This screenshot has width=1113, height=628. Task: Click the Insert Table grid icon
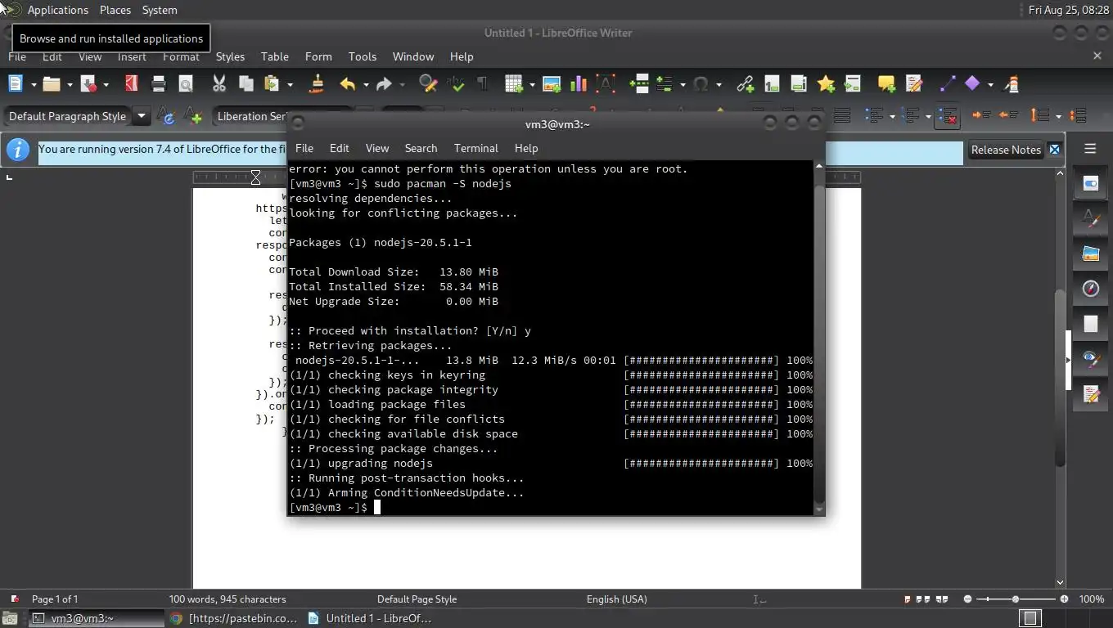tap(514, 83)
